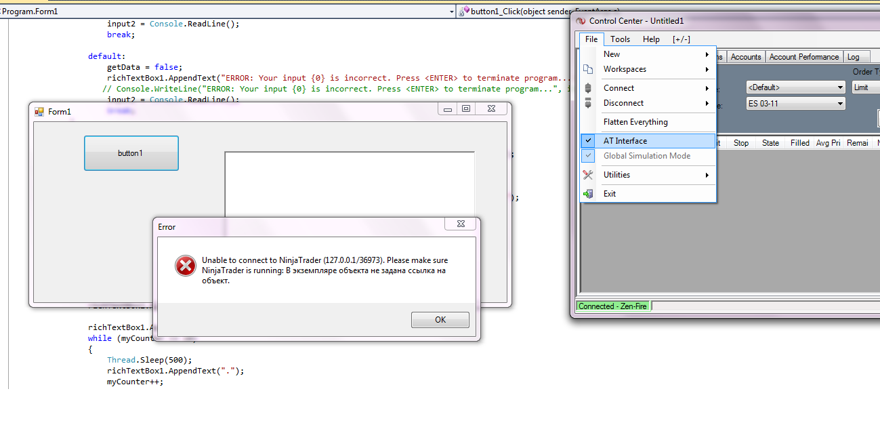
Task: Click 'getData = false;' code line
Action: (144, 67)
